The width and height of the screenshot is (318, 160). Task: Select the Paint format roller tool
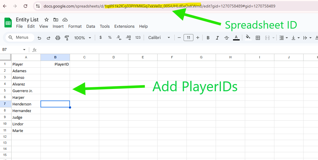pos(67,38)
